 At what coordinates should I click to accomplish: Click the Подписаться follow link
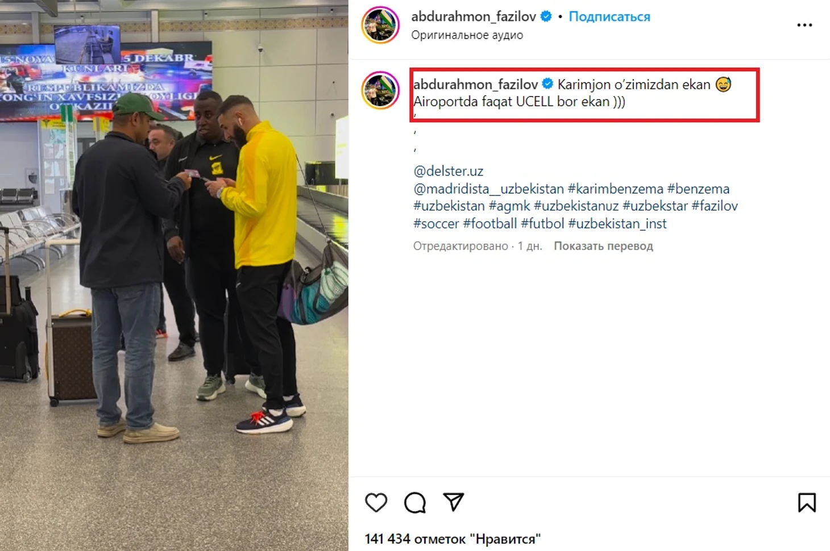(609, 16)
